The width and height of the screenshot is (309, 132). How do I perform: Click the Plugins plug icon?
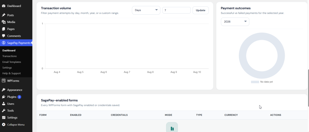point(4,97)
